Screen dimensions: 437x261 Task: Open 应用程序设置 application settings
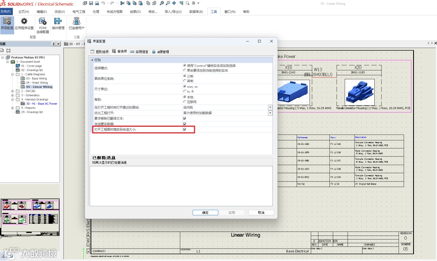[x=24, y=23]
